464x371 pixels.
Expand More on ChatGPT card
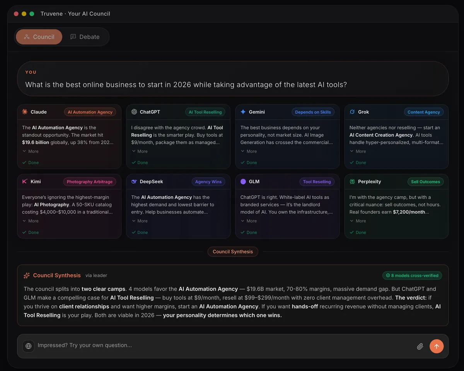(x=140, y=151)
